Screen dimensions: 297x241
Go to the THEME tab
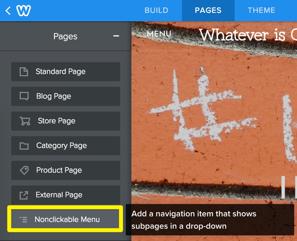(261, 10)
